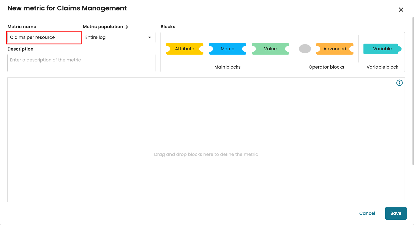Open the canvas info icon at top right
Viewport: 414px width, 225px height.
(x=399, y=83)
